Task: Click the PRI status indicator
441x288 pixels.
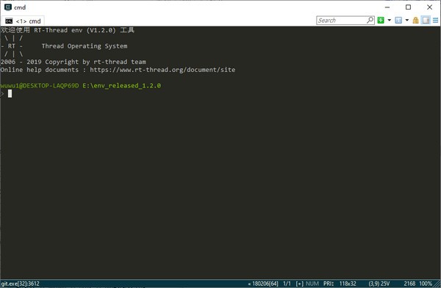Action: click(329, 284)
